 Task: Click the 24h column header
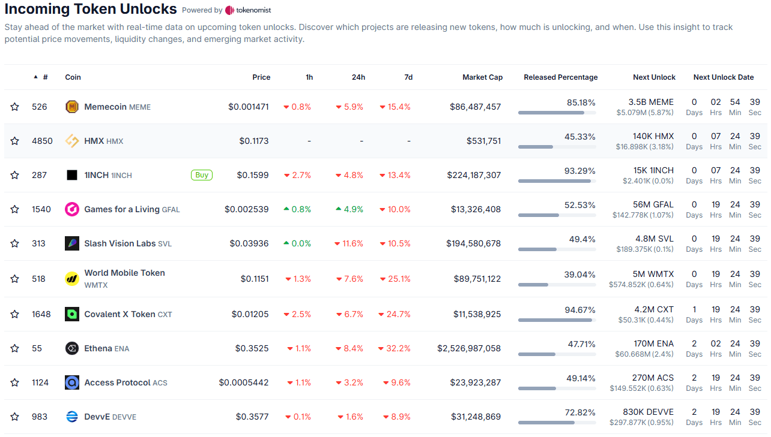pos(360,77)
